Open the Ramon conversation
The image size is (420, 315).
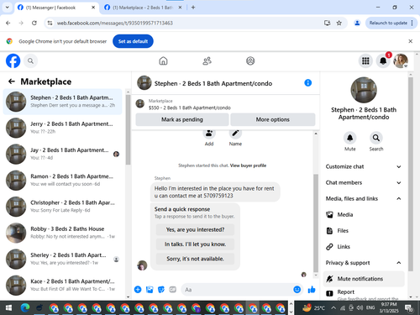[x=63, y=180]
